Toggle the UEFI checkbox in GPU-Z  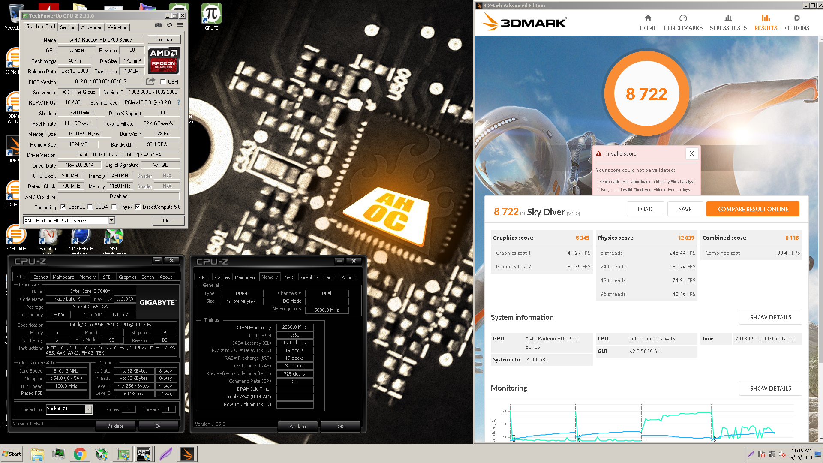tap(163, 81)
